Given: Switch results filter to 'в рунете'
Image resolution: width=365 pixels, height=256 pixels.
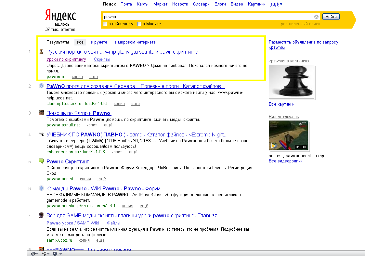Looking at the screenshot, I should (99, 42).
